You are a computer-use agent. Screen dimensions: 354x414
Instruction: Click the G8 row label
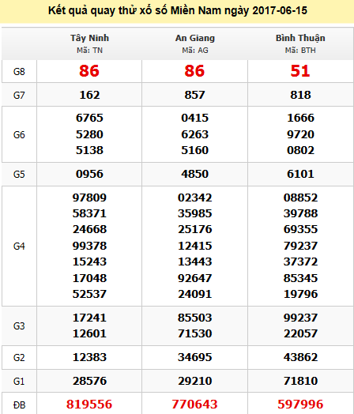(19, 71)
